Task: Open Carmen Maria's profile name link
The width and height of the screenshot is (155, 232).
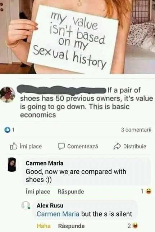Action: coord(44,163)
